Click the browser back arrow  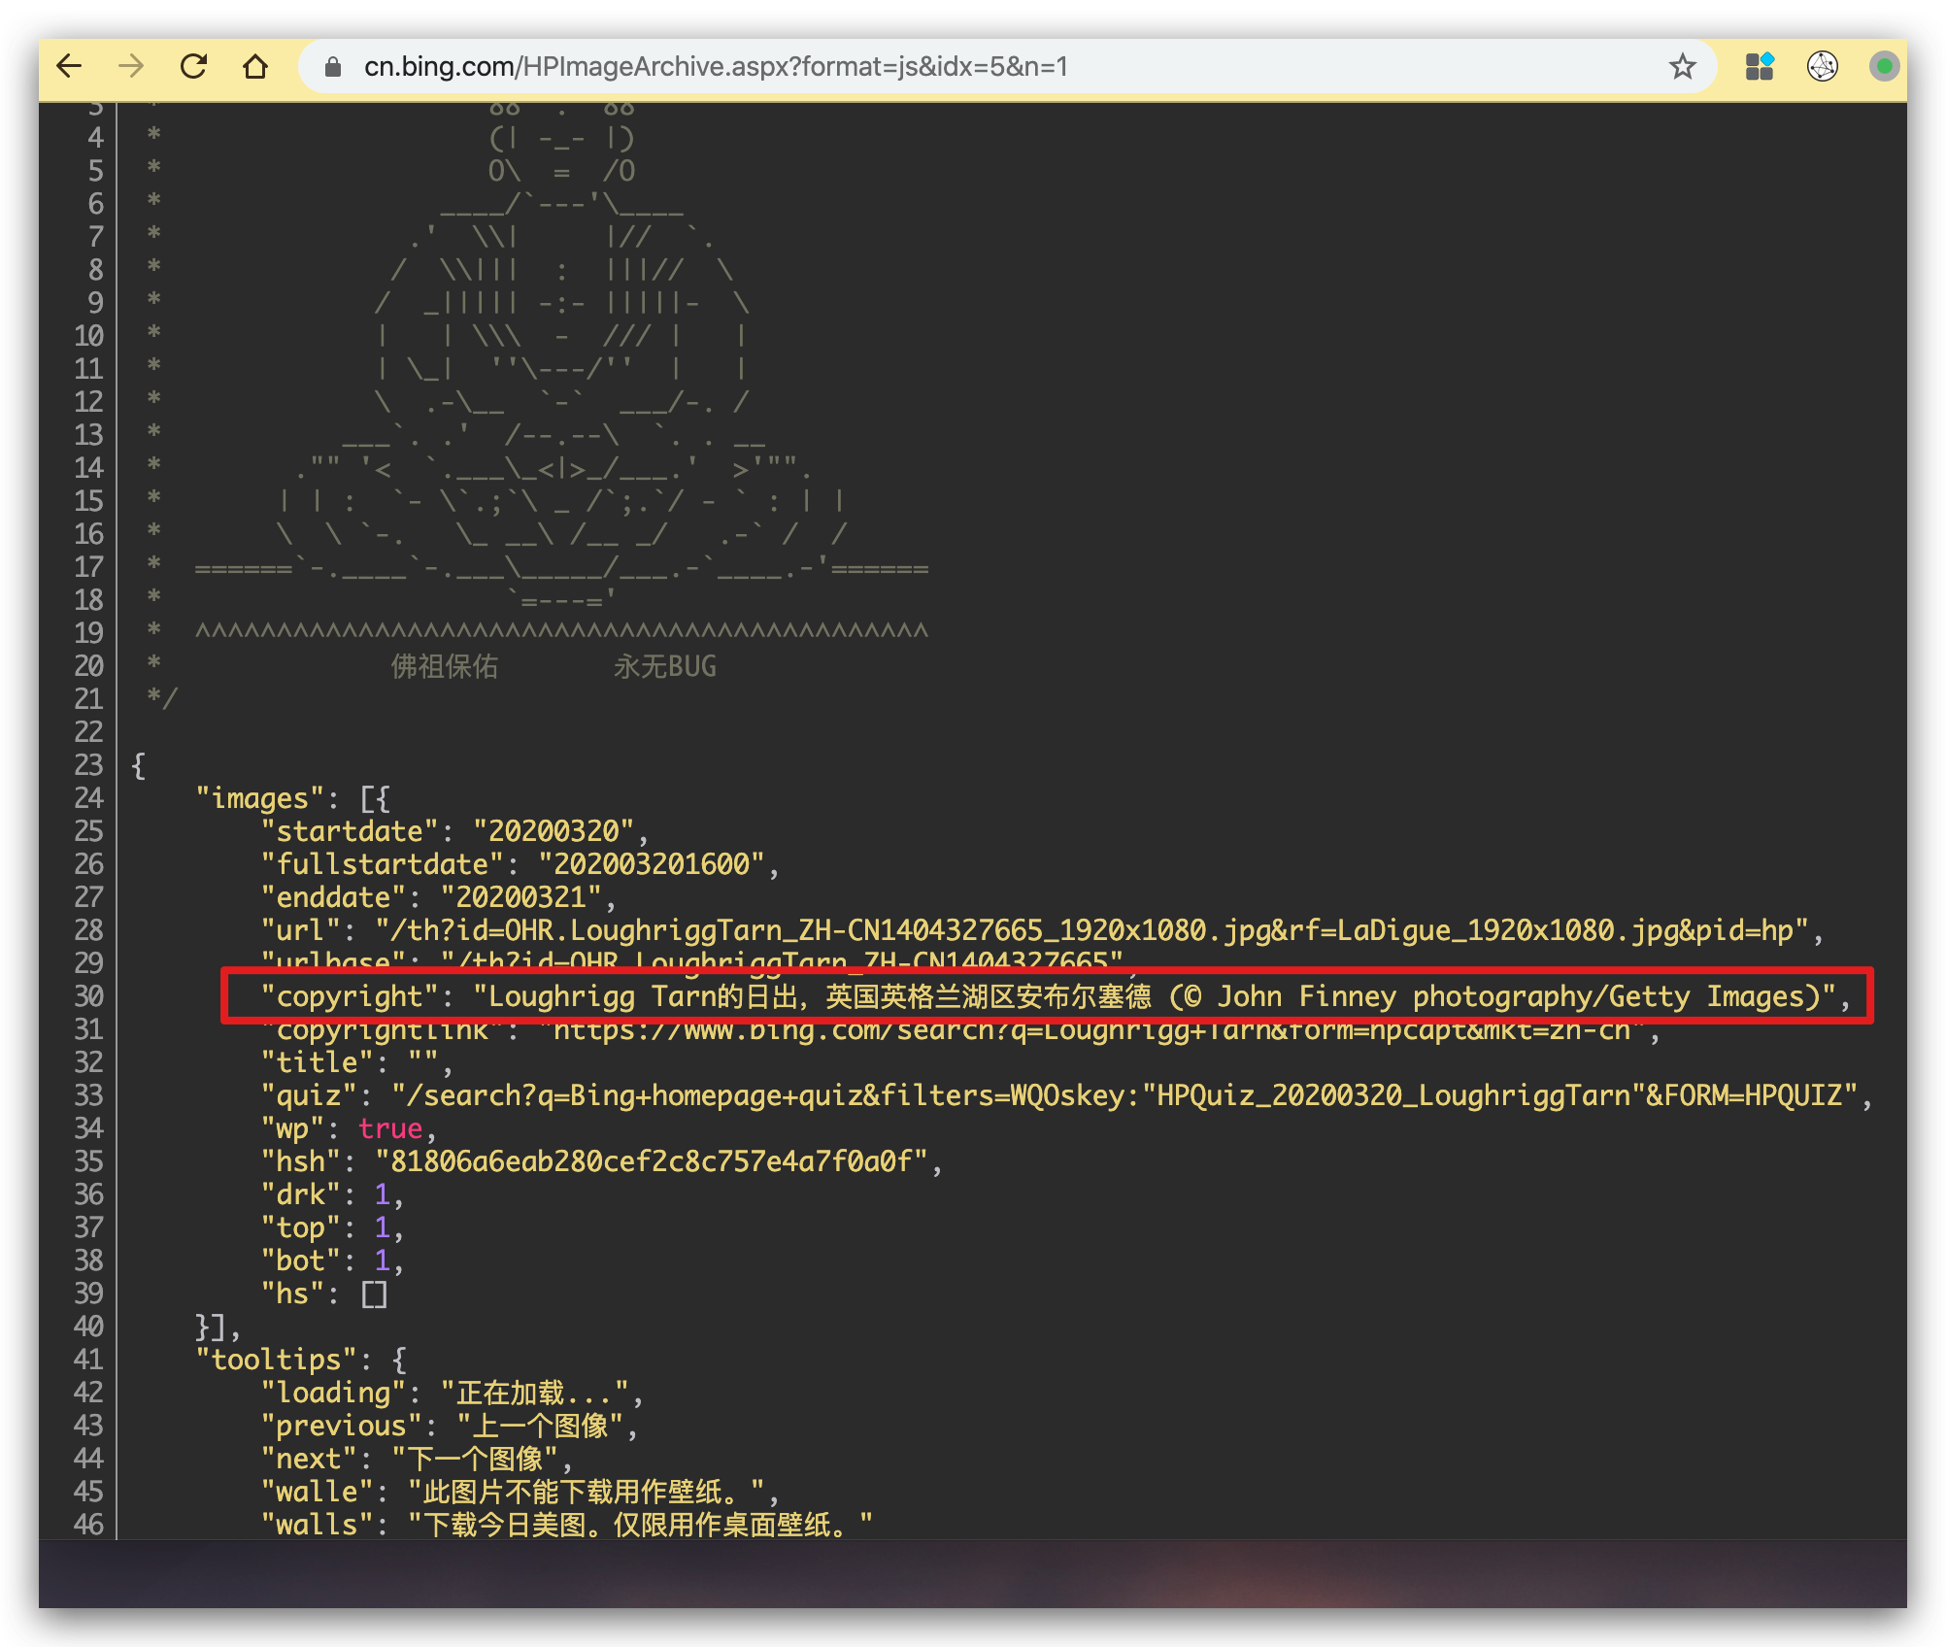pos(70,67)
